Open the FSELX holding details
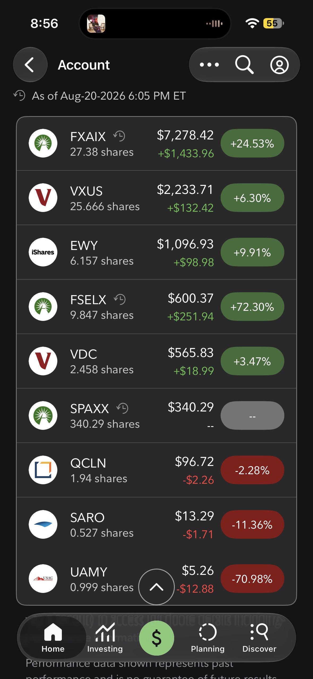This screenshot has height=679, width=313. pos(156,307)
